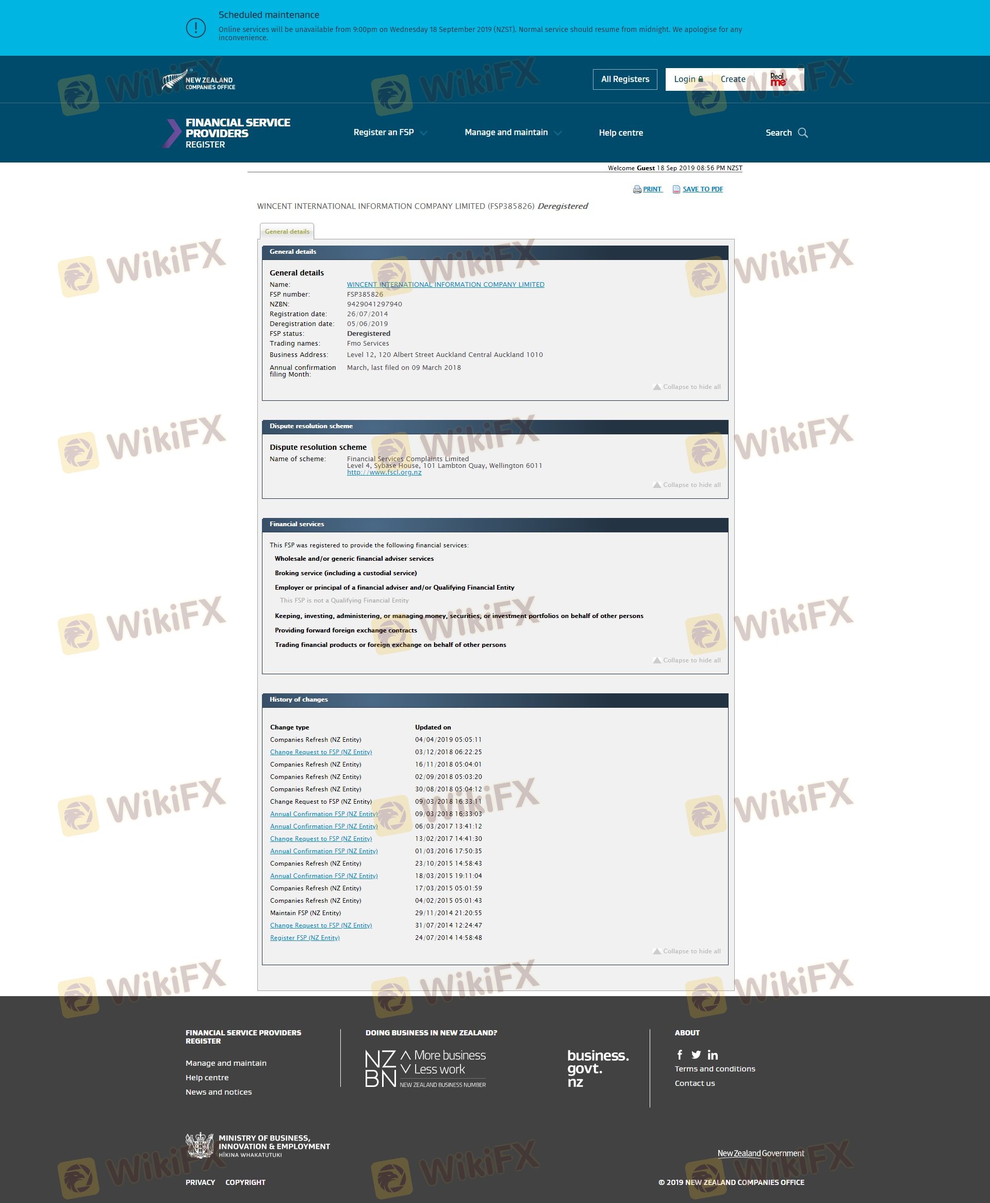Expand Manage and maintain dropdown
This screenshot has width=990, height=1203.
click(x=513, y=133)
